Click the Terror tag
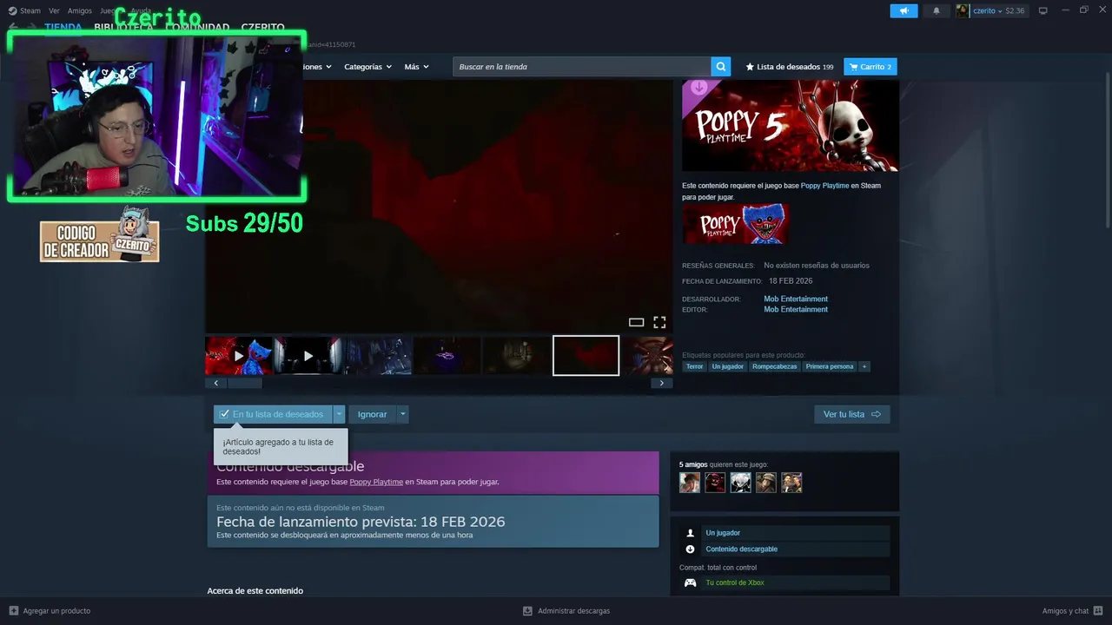 click(694, 366)
